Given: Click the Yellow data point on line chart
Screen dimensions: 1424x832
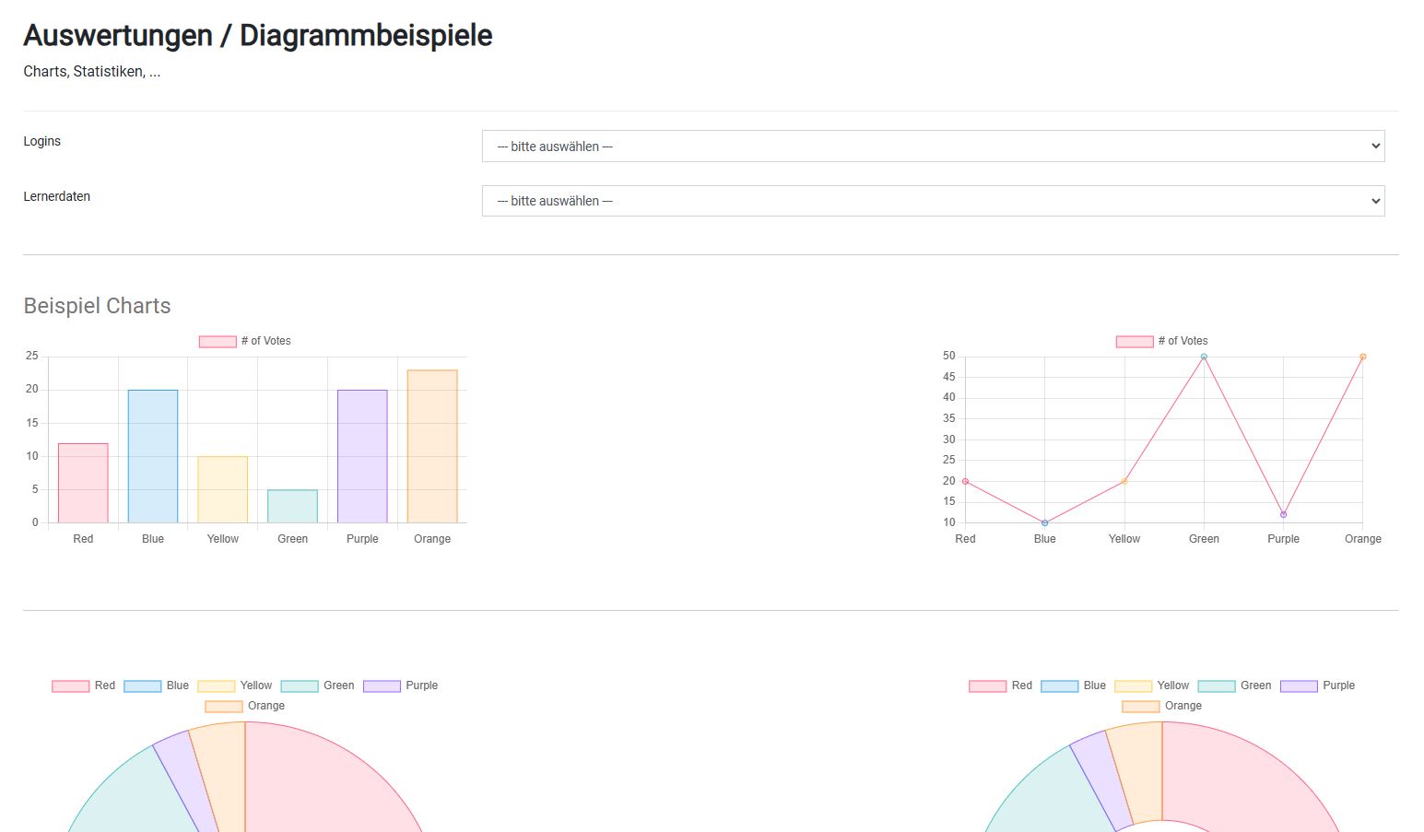Looking at the screenshot, I should tap(1124, 481).
